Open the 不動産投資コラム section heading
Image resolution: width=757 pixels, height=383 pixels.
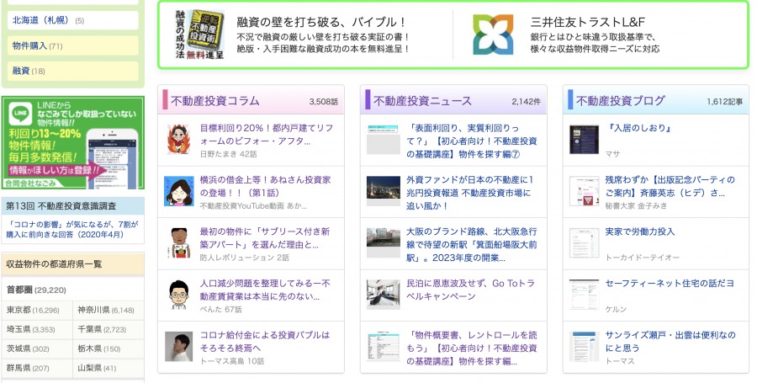click(x=214, y=100)
